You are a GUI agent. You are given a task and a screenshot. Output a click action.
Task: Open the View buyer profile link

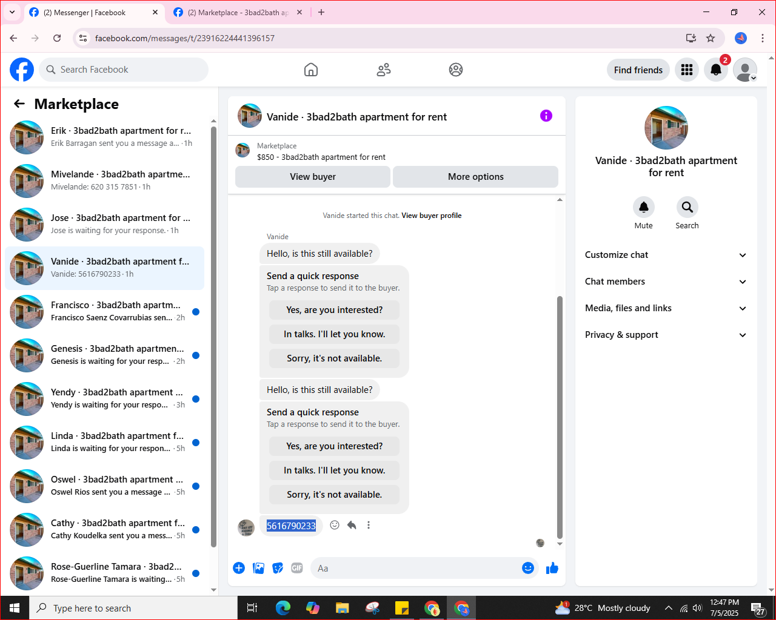(x=432, y=216)
